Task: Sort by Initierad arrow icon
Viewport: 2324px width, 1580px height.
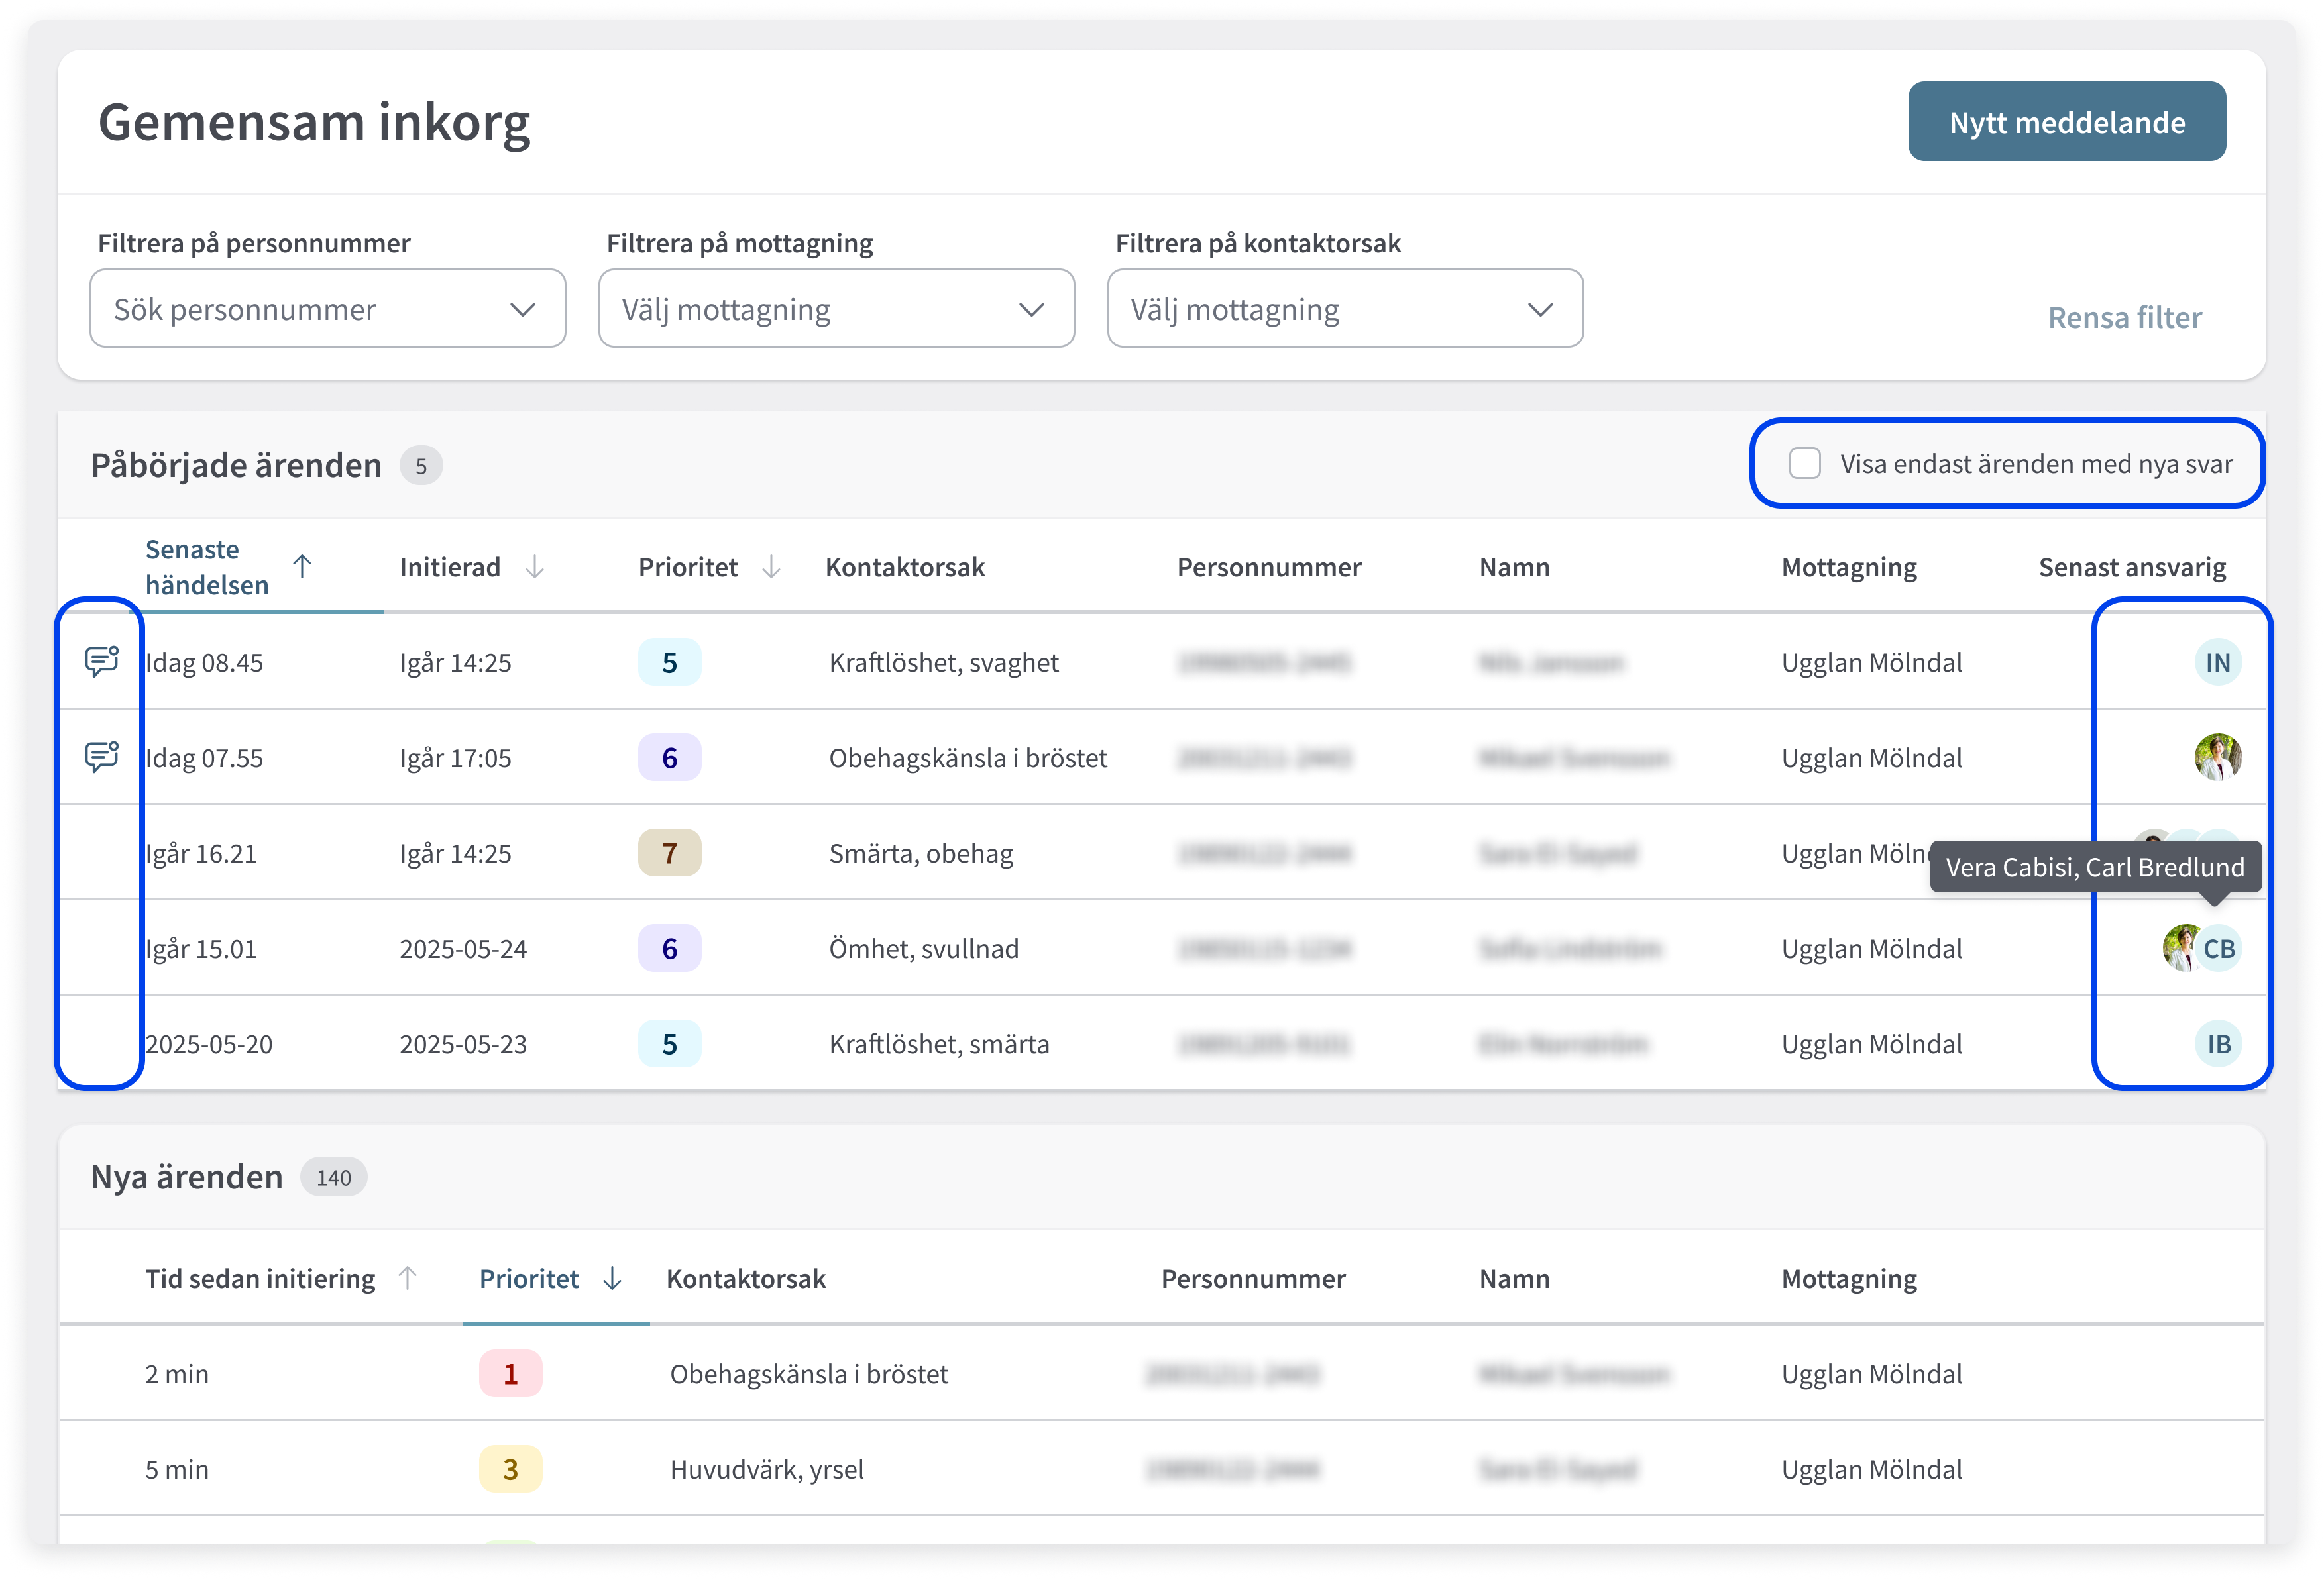Action: point(535,567)
